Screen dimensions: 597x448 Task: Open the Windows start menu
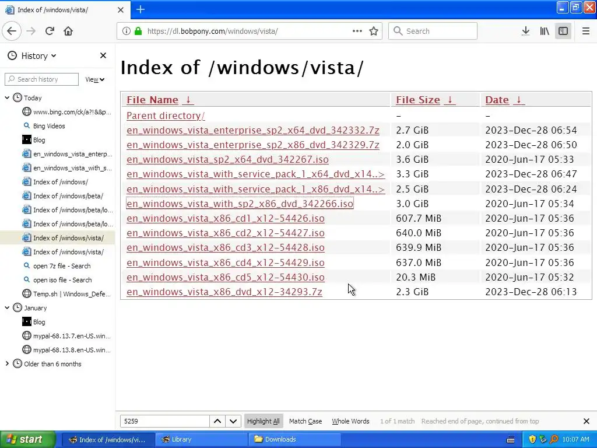[x=27, y=439]
